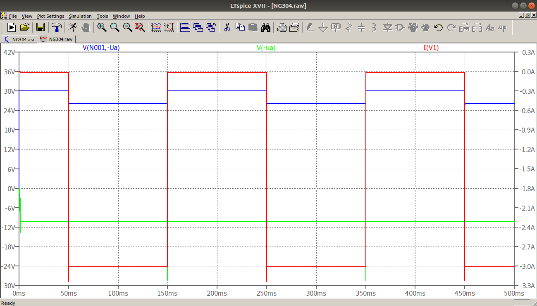Open the Plot Settings menu

click(50, 16)
